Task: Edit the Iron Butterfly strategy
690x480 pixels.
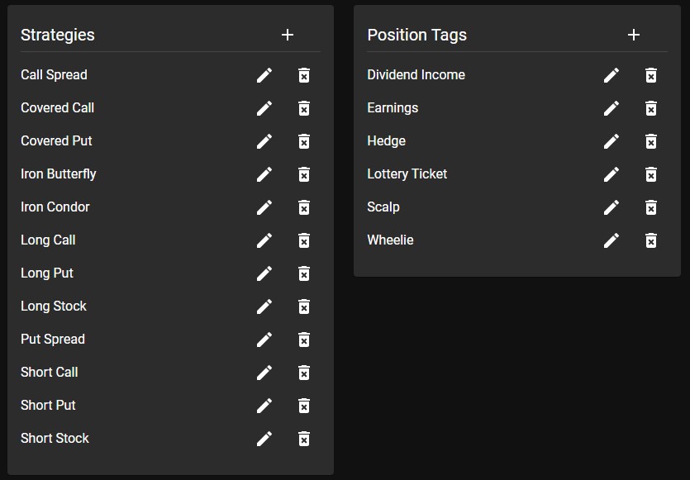Action: (x=264, y=174)
